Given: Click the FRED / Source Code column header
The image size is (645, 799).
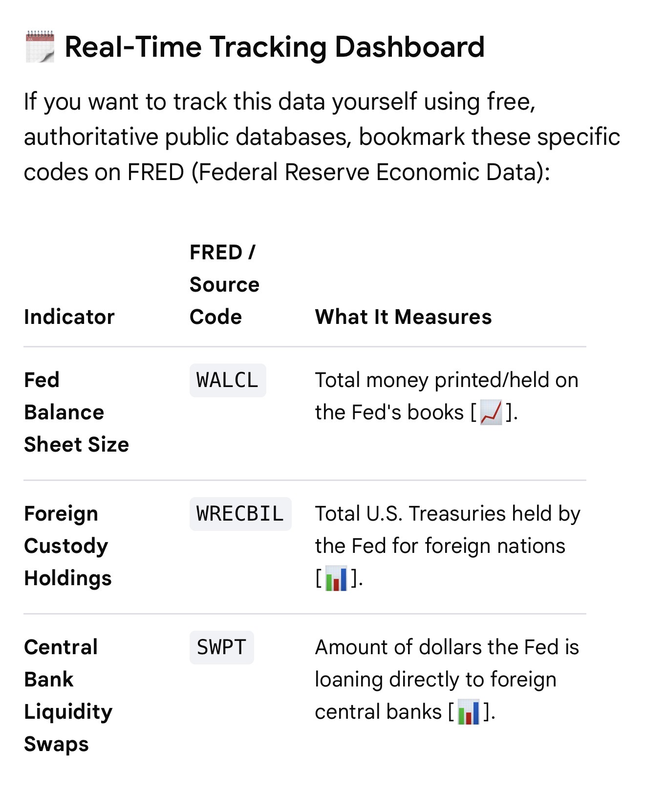Looking at the screenshot, I should [225, 285].
